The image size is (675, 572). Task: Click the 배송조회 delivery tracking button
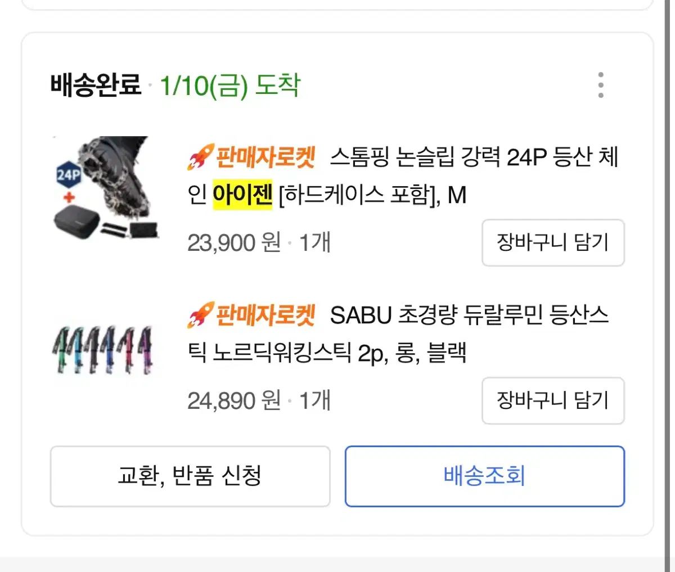(x=485, y=476)
